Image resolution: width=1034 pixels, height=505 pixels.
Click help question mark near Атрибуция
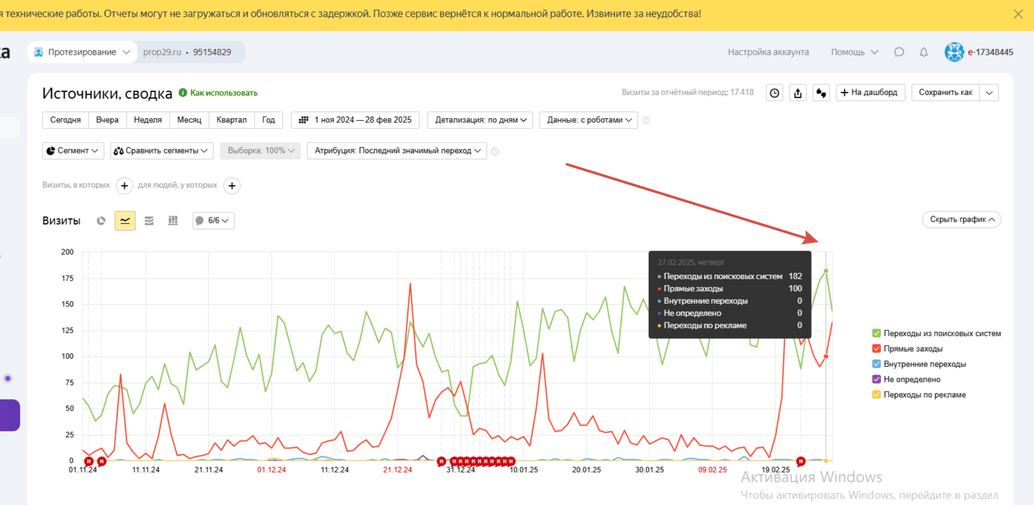coord(495,151)
